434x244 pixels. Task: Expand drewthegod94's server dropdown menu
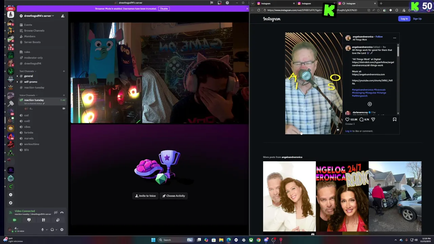[x=39, y=16]
